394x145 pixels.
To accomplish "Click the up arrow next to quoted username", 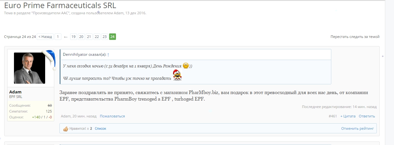I will tap(108, 55).
